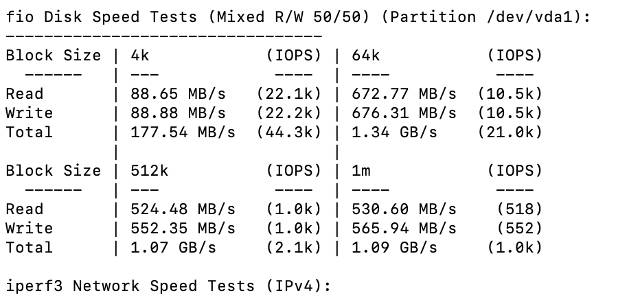This screenshot has height=302, width=640.
Task: Click the 1m total 1.09 GB/s value
Action: 394,248
